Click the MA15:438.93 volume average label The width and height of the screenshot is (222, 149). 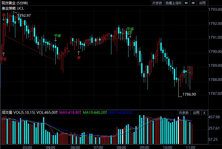pos(121,113)
